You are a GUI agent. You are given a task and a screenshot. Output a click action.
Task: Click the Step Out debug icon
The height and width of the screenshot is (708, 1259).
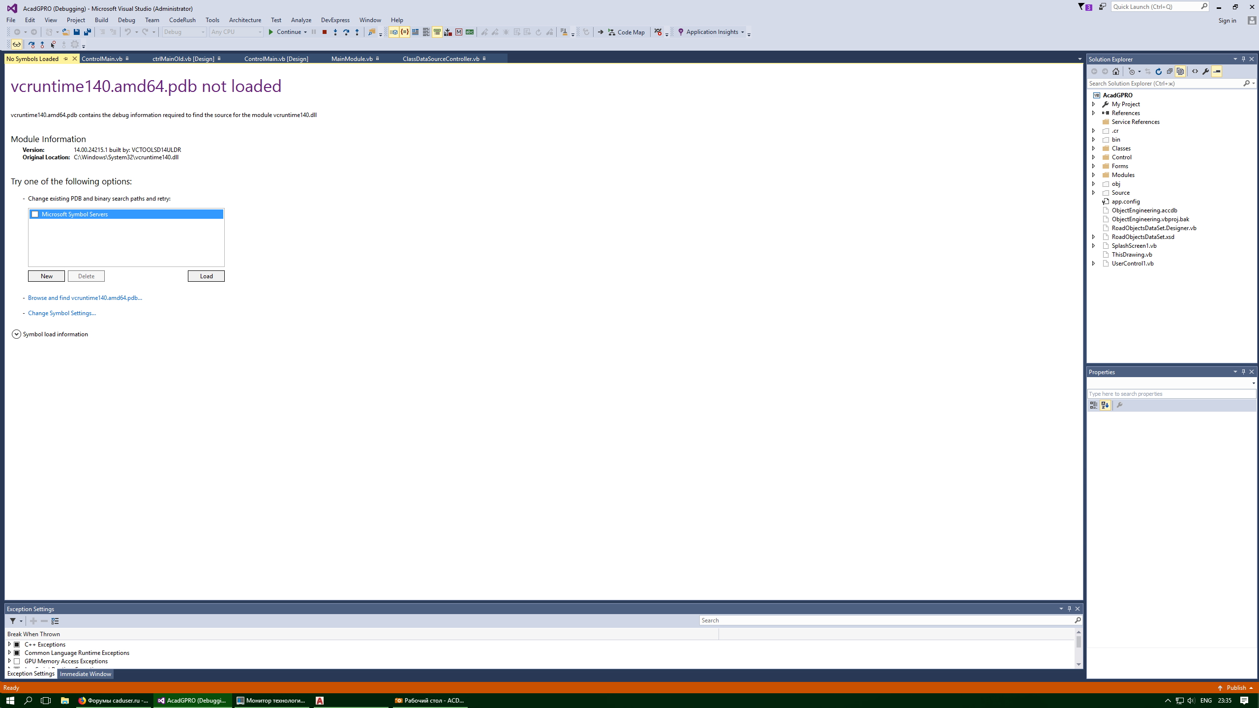[357, 32]
